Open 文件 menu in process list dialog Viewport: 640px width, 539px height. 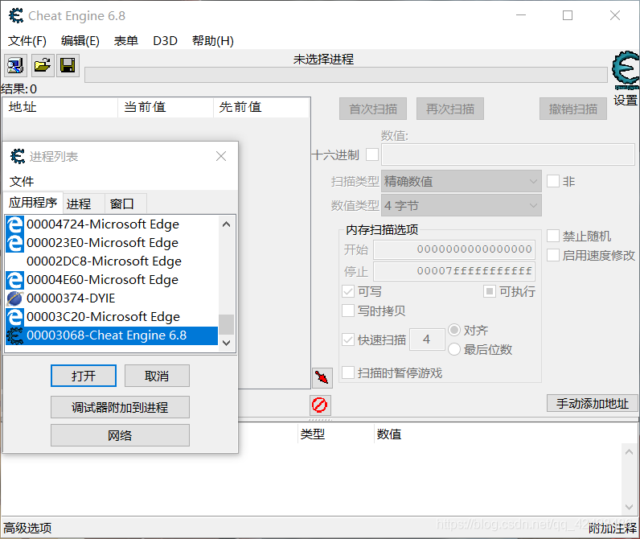pyautogui.click(x=22, y=181)
